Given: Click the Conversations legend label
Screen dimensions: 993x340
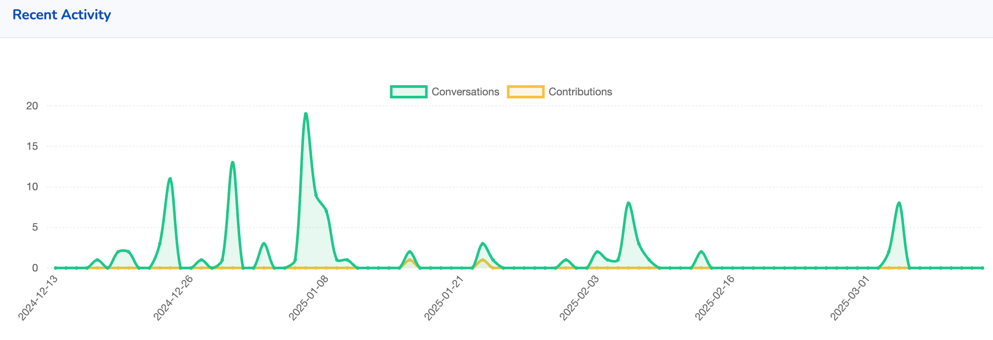Looking at the screenshot, I should coord(465,92).
